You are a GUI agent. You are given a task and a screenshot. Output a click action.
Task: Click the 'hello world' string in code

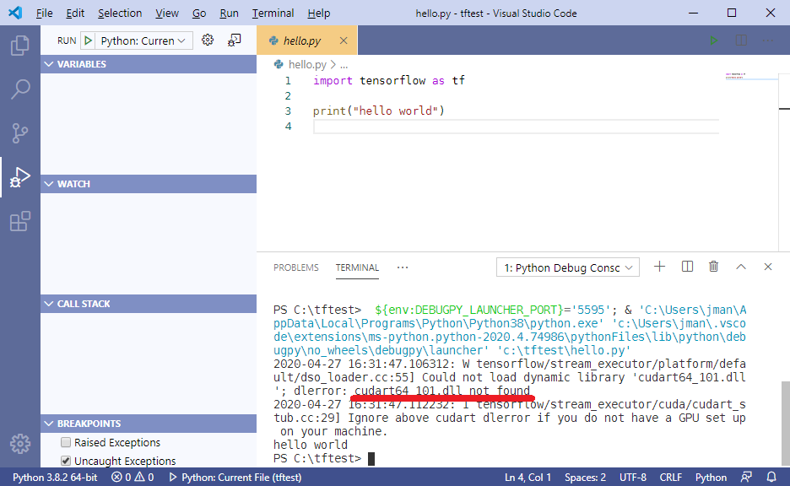(396, 111)
